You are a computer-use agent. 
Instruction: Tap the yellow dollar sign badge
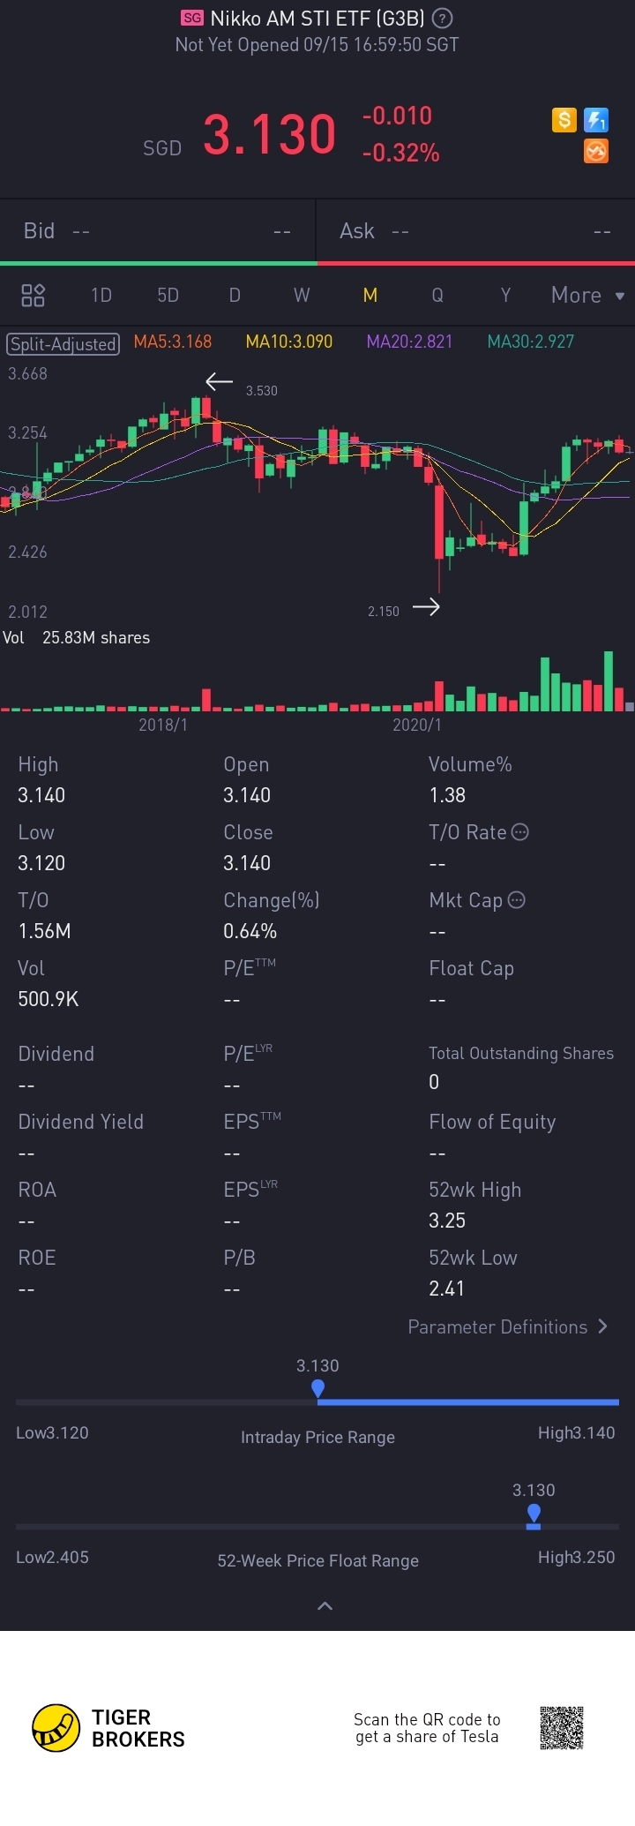pyautogui.click(x=564, y=120)
